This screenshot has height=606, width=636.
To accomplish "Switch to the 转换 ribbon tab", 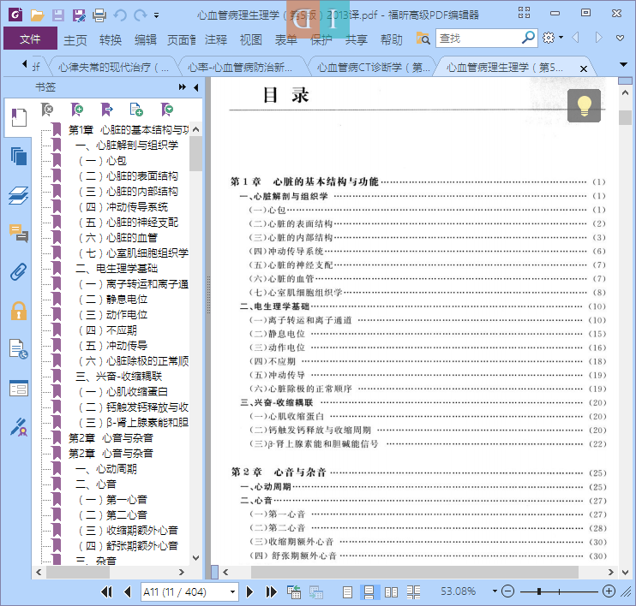I will pos(111,39).
